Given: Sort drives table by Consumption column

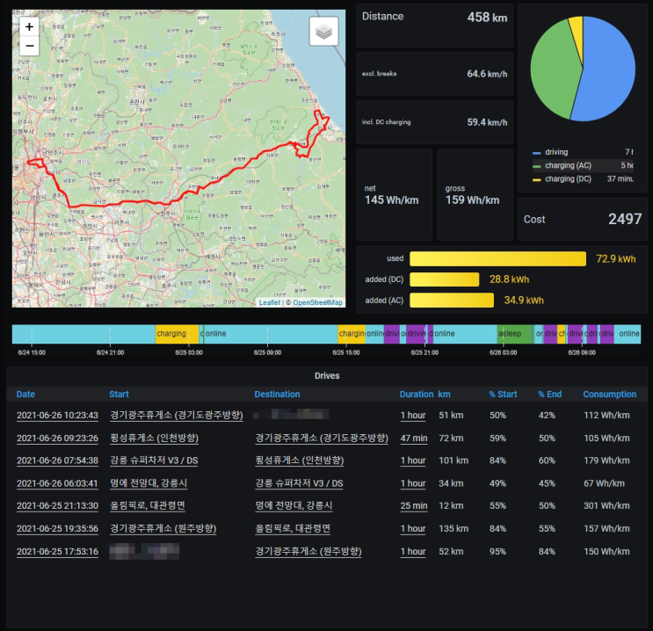Looking at the screenshot, I should pos(609,394).
